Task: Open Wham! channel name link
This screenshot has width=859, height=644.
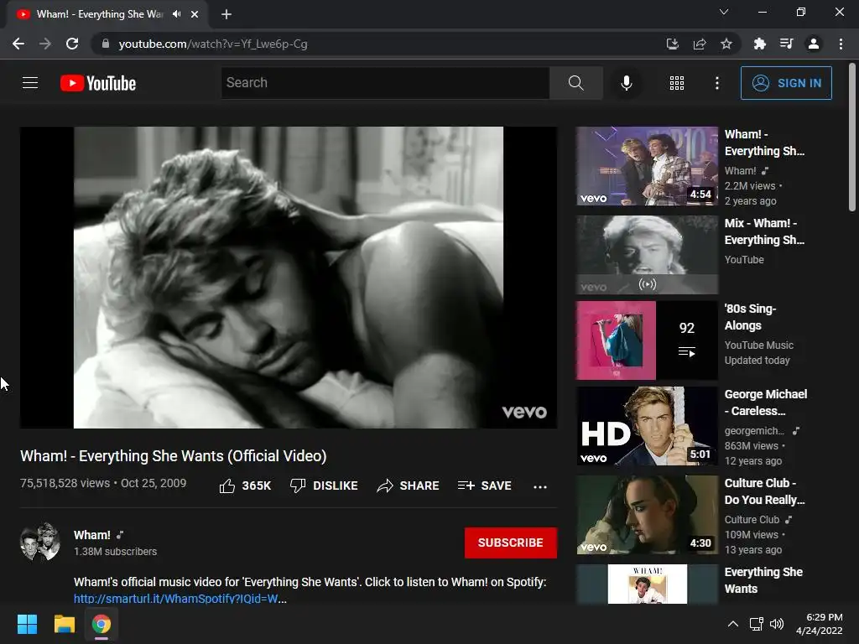Action: (92, 535)
